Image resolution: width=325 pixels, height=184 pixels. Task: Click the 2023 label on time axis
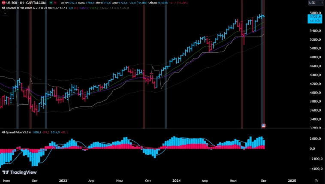click(x=63, y=181)
